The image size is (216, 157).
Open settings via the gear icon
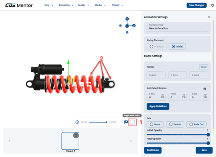[213, 6]
